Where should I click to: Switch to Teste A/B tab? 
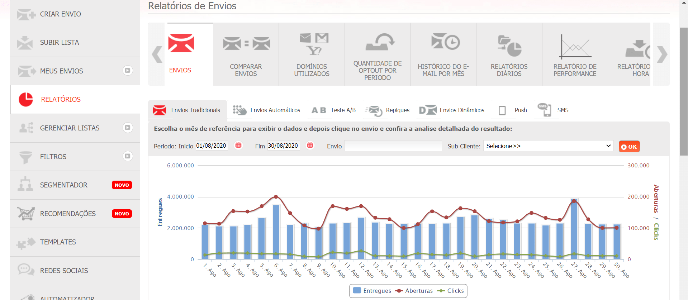click(343, 110)
